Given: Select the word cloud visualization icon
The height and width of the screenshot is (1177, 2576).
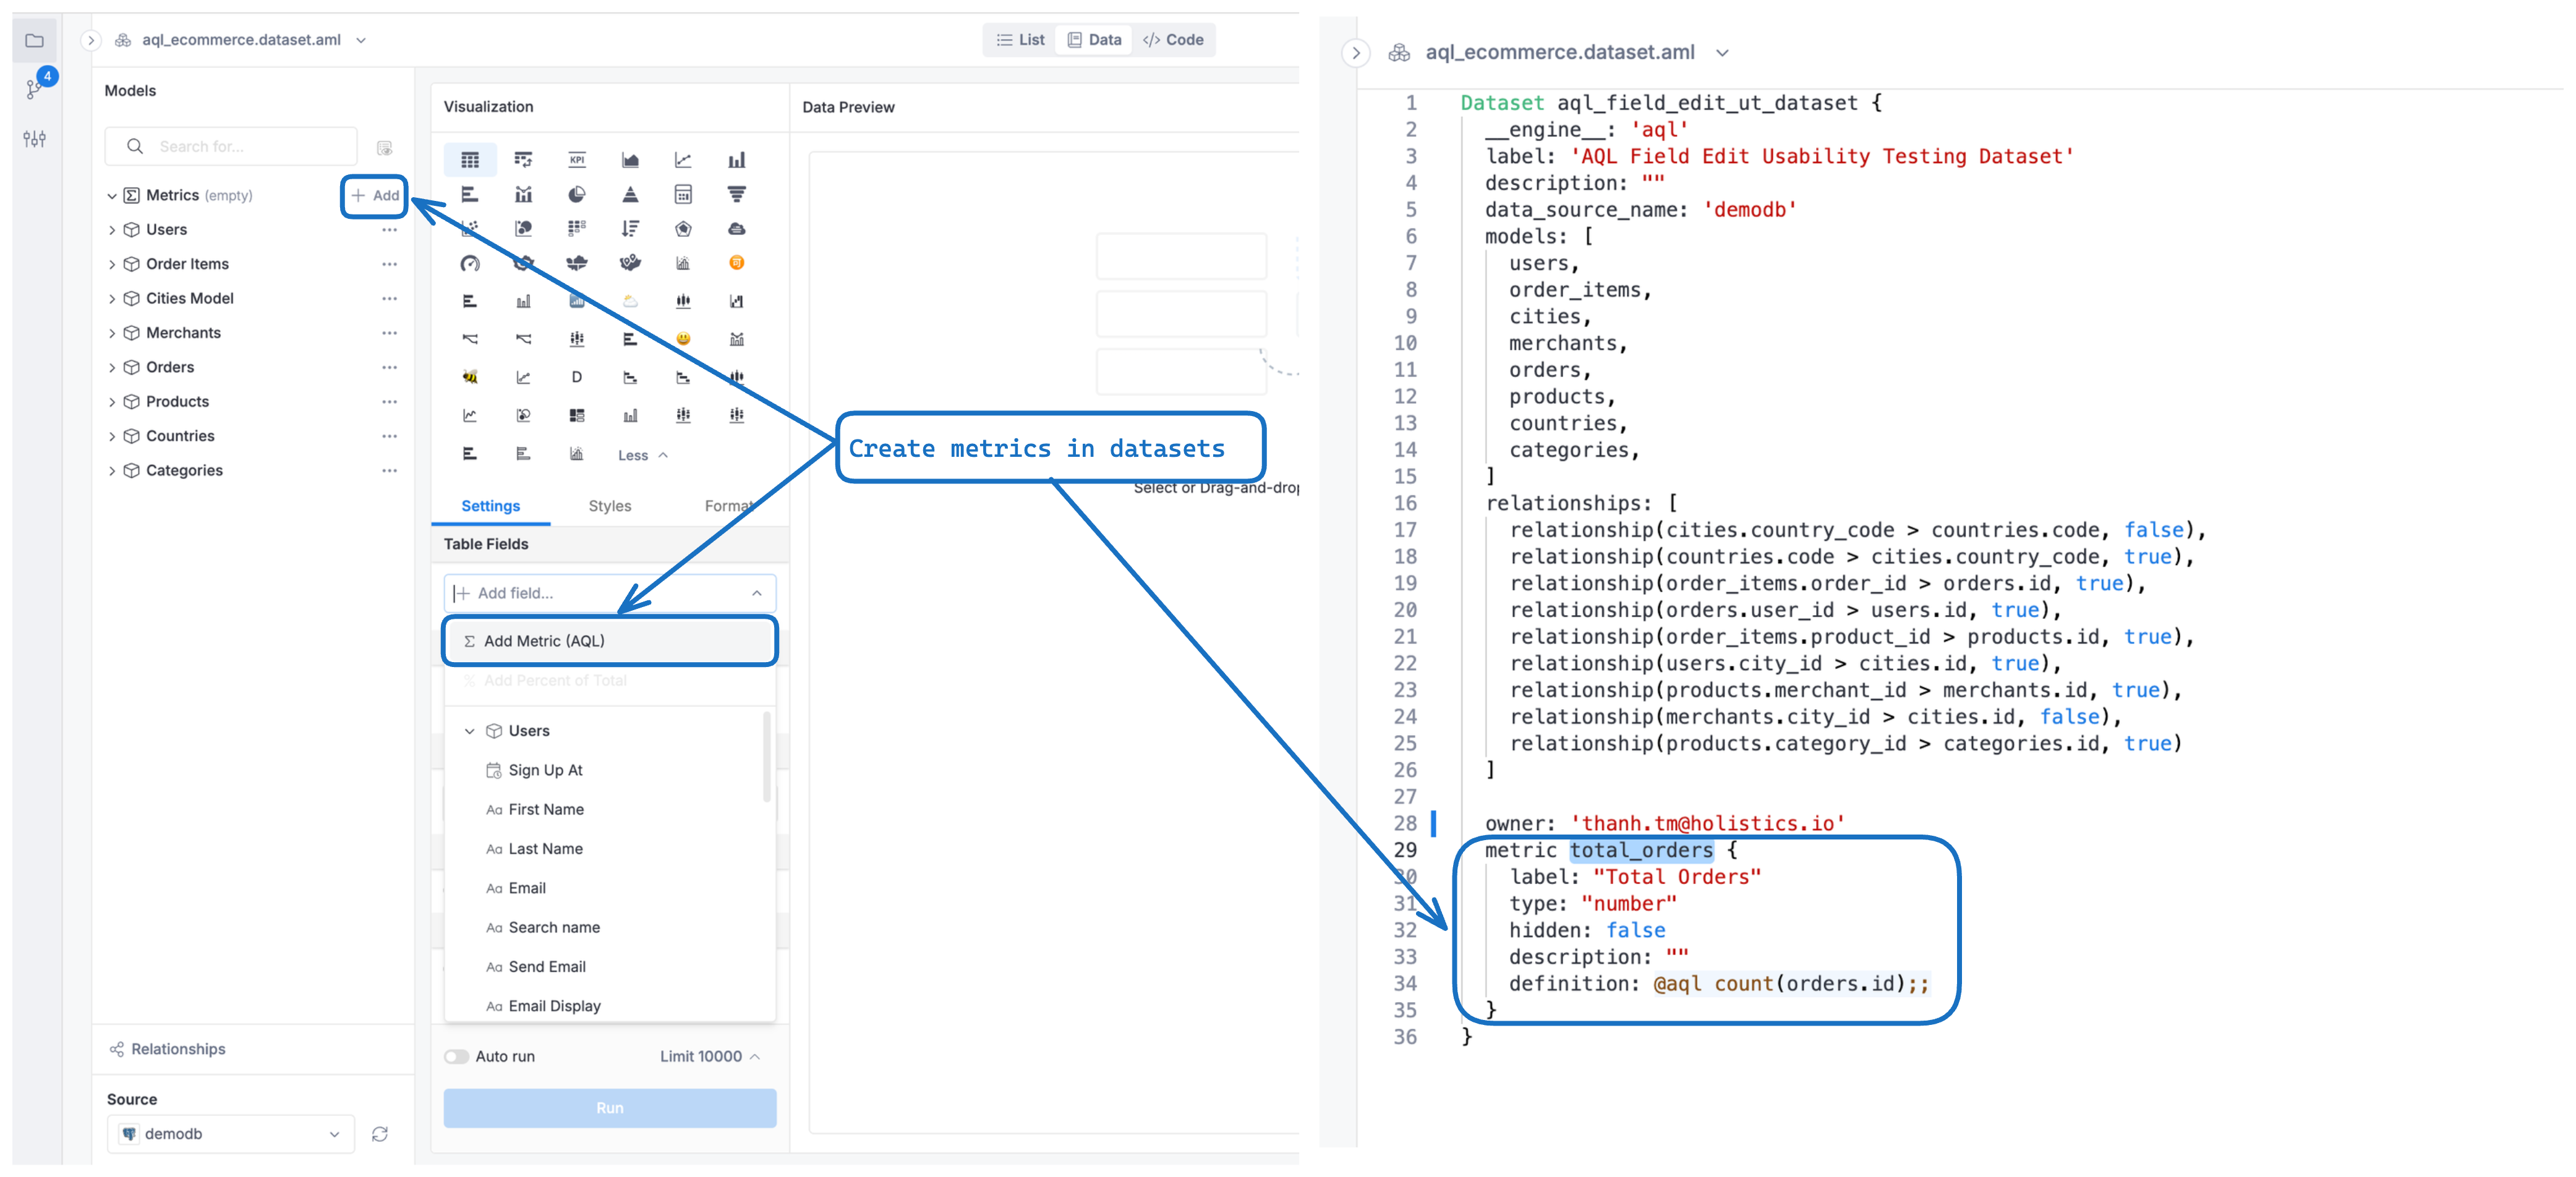Looking at the screenshot, I should click(x=736, y=229).
